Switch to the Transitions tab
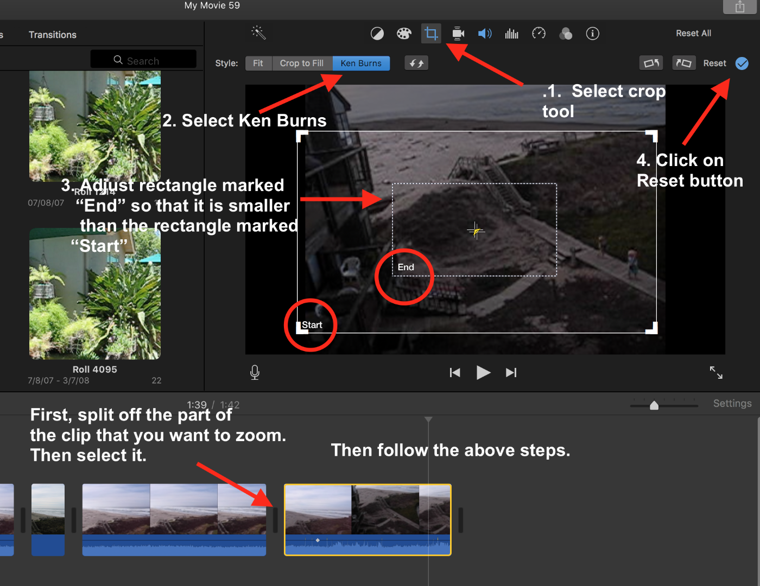Image resolution: width=760 pixels, height=586 pixels. [x=52, y=34]
